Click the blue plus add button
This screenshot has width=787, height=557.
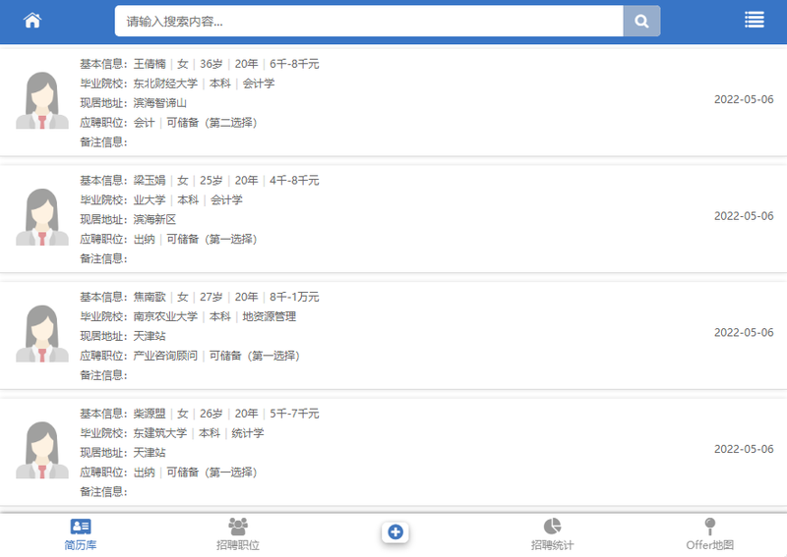tap(395, 531)
